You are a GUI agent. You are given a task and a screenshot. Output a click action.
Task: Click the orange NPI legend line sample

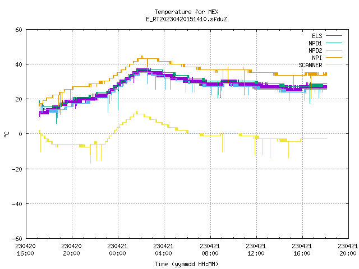pos(334,58)
